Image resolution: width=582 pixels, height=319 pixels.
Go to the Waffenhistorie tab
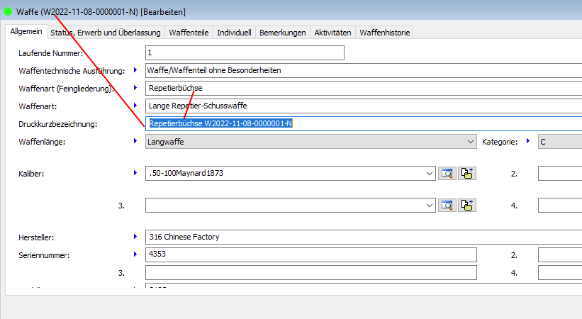(384, 33)
